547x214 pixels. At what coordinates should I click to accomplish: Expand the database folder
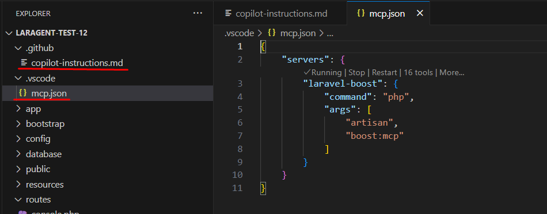[x=18, y=154]
